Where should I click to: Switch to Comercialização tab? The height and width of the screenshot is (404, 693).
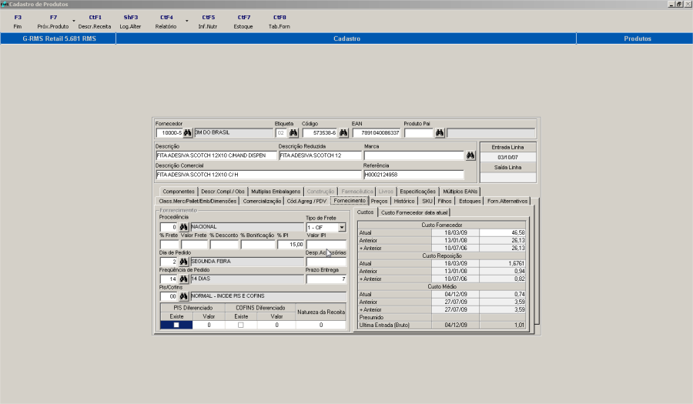coord(262,201)
